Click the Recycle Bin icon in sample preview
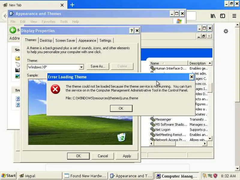Viewport: 240px width, 180px height. click(121, 137)
